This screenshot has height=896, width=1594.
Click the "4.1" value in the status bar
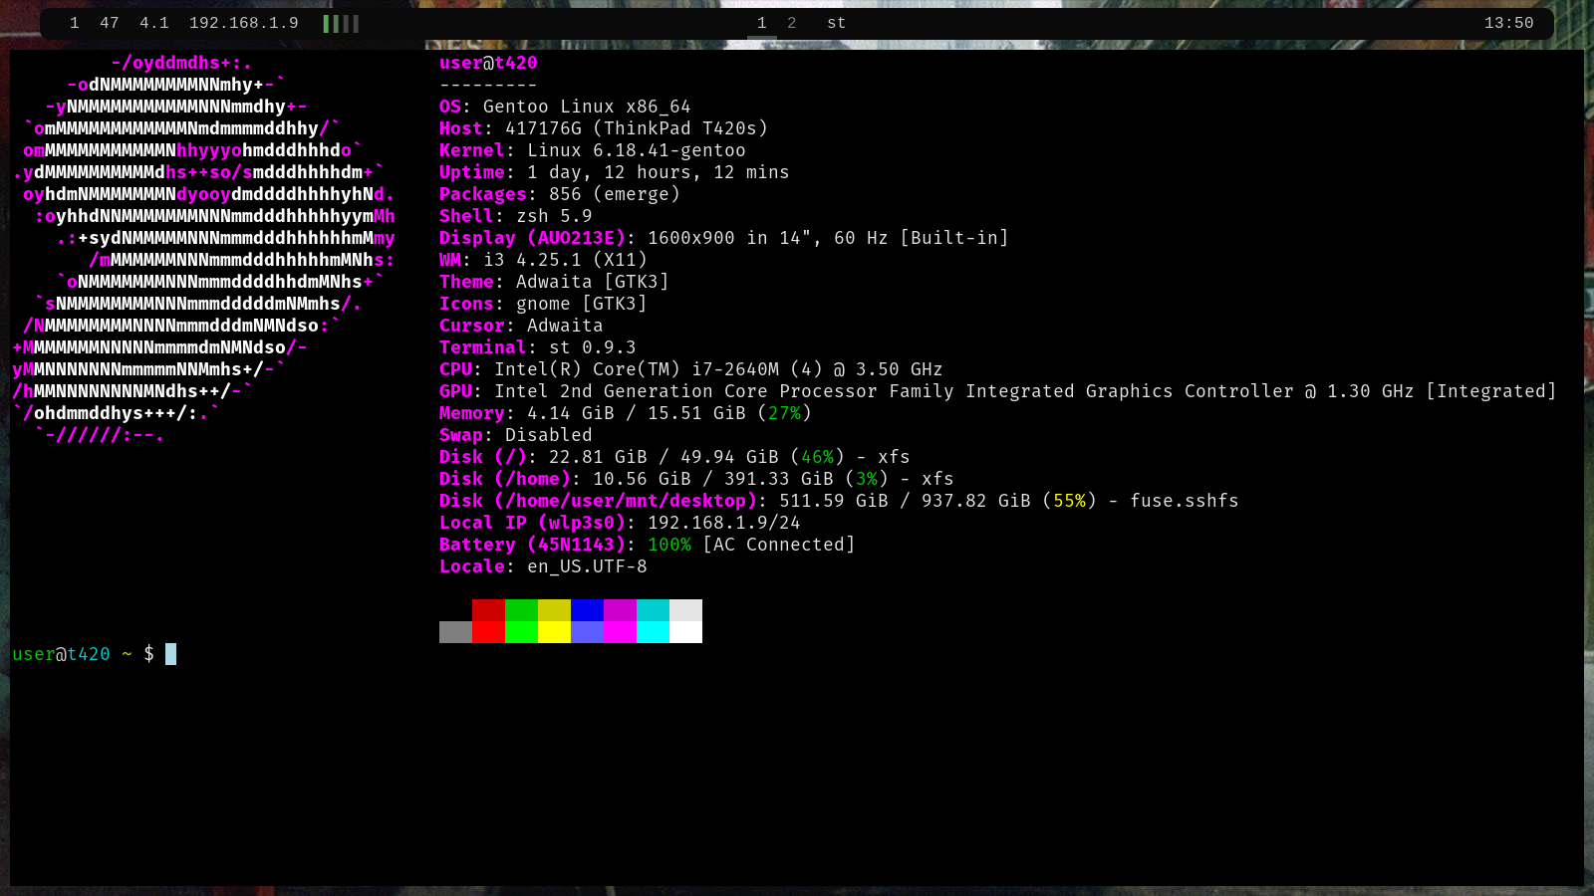point(154,23)
